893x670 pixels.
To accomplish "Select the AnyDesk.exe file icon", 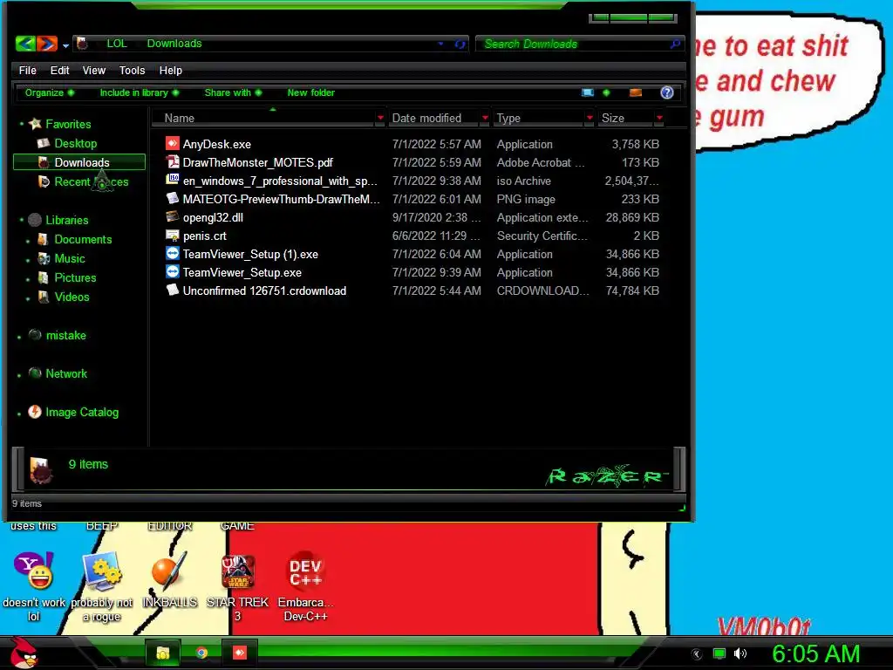I will [173, 143].
